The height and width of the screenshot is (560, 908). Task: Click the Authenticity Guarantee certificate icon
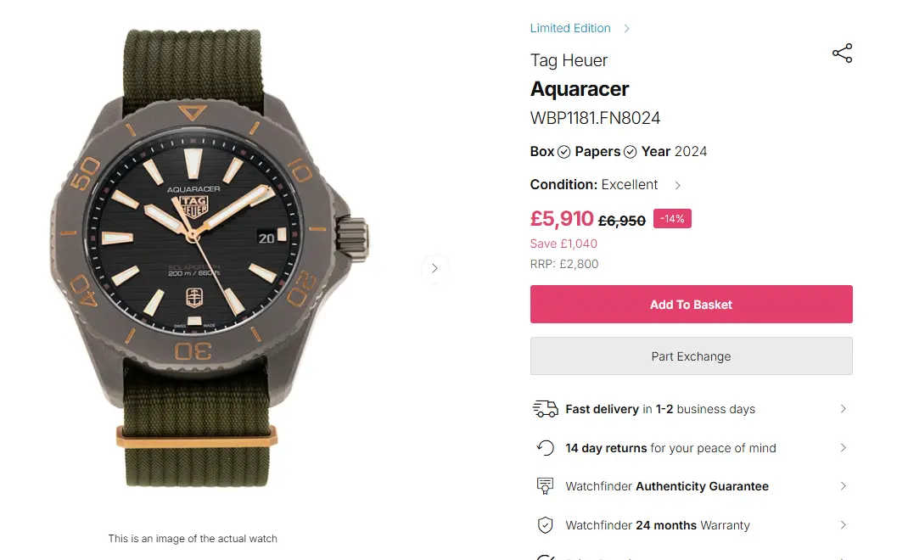545,486
